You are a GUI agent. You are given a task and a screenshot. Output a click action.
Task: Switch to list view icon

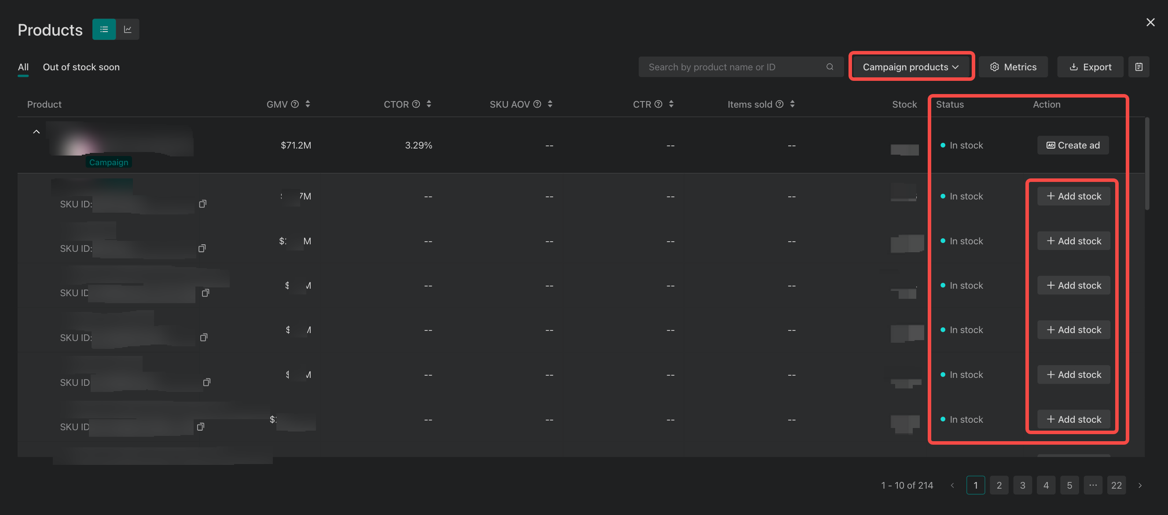point(104,29)
